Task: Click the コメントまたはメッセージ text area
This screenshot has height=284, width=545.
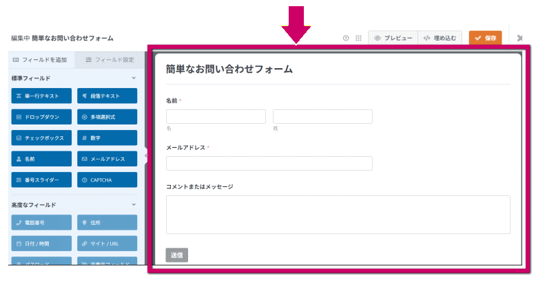Action: pyautogui.click(x=338, y=215)
